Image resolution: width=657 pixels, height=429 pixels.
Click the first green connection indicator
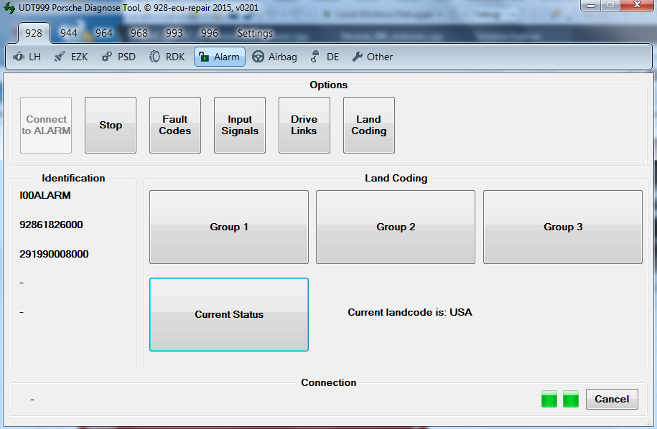tap(549, 399)
